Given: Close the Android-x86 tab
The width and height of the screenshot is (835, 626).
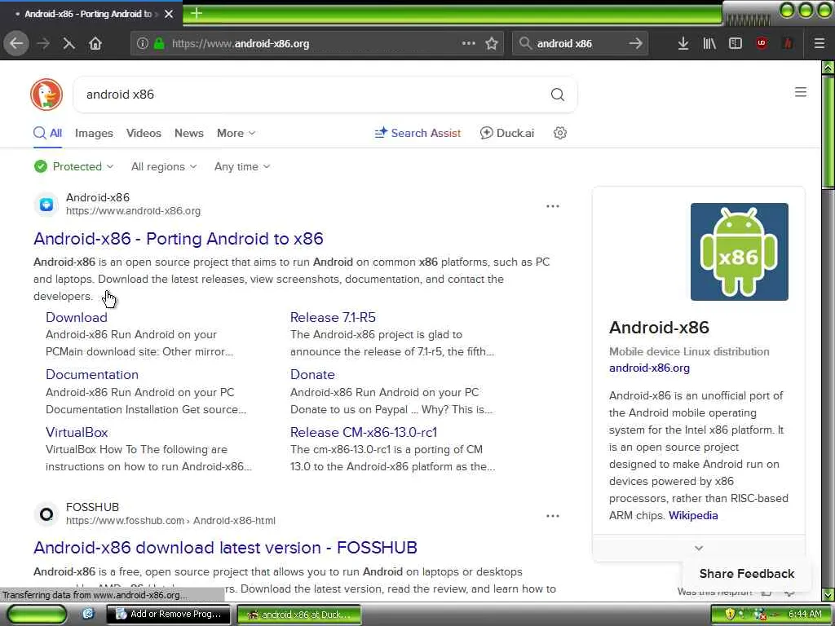Looking at the screenshot, I should [x=169, y=14].
